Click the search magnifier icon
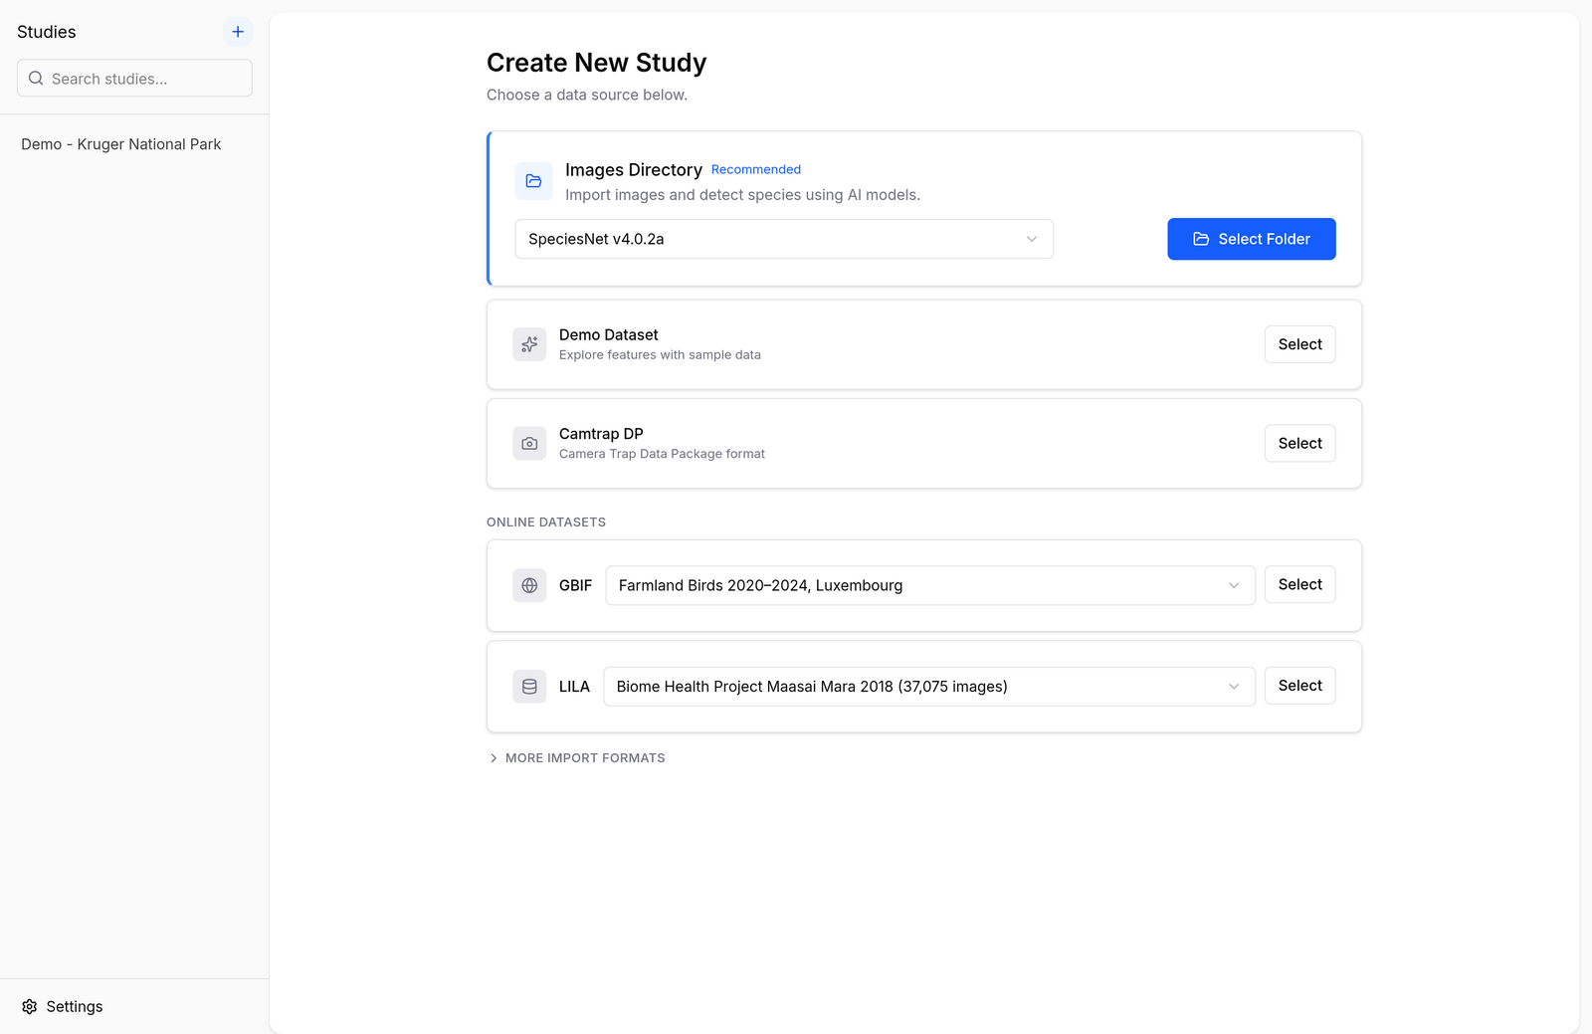 36,79
